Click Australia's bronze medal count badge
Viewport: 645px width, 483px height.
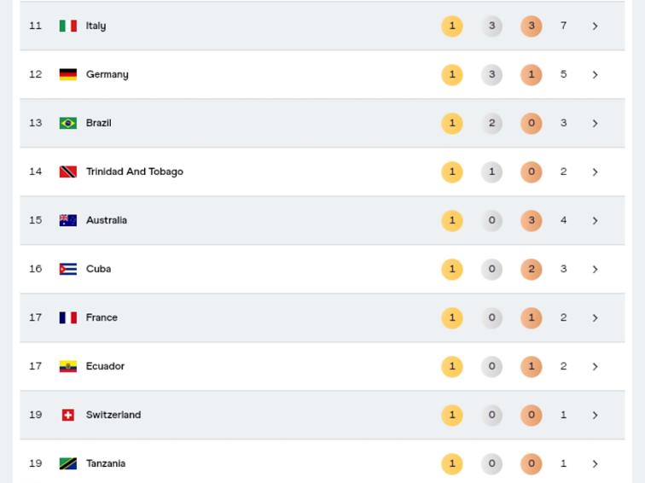point(531,220)
